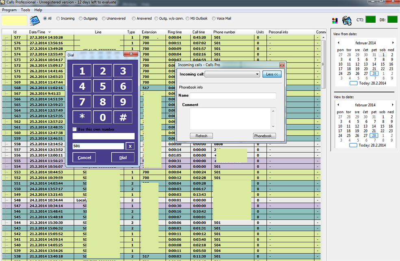Click Cancel in the Dial window
This screenshot has height=261, width=400.
pos(84,157)
